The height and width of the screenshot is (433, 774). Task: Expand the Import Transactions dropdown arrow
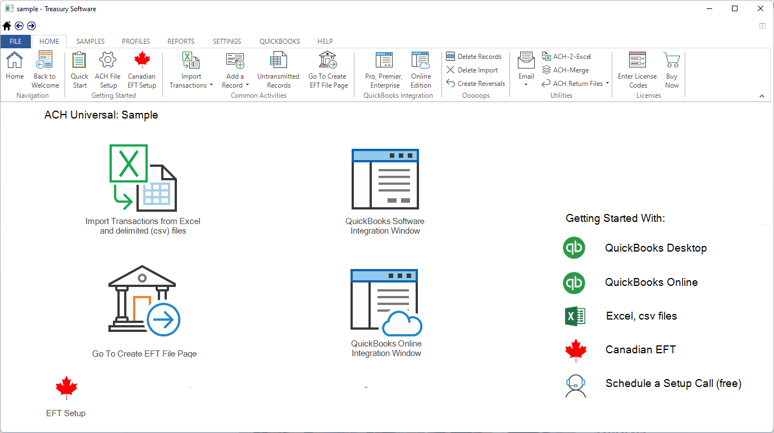211,85
